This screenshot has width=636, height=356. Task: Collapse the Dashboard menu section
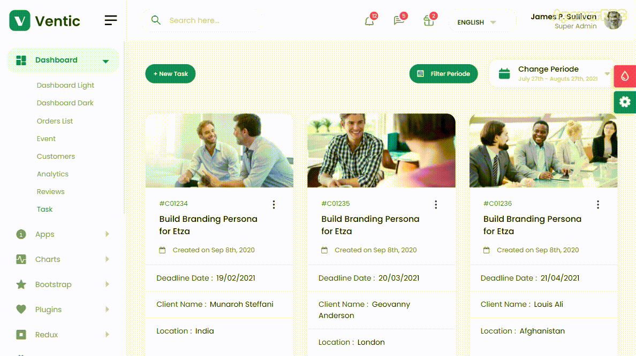tap(63, 60)
